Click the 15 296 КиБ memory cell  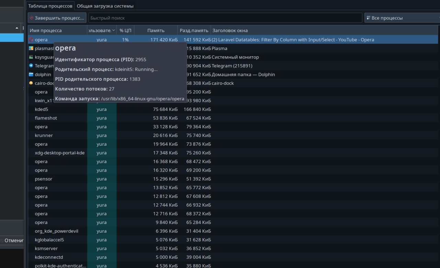(x=165, y=179)
